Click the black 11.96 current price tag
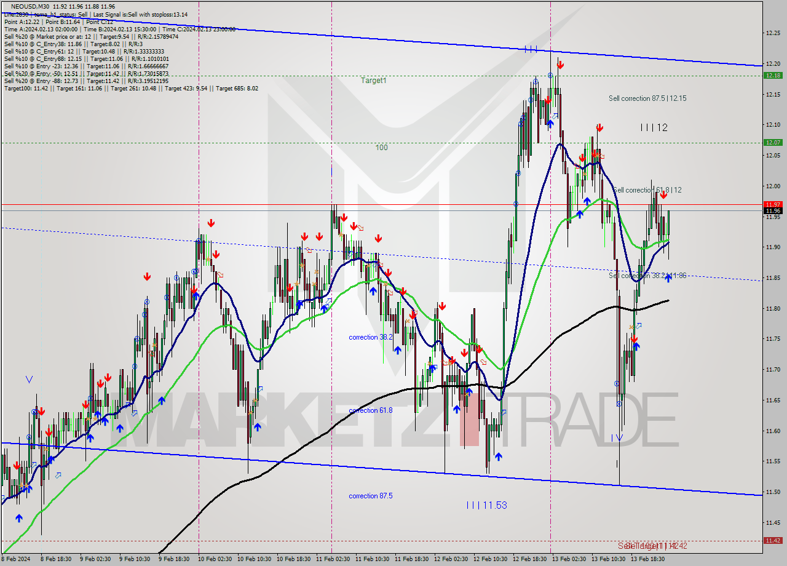This screenshot has height=566, width=787. [773, 211]
